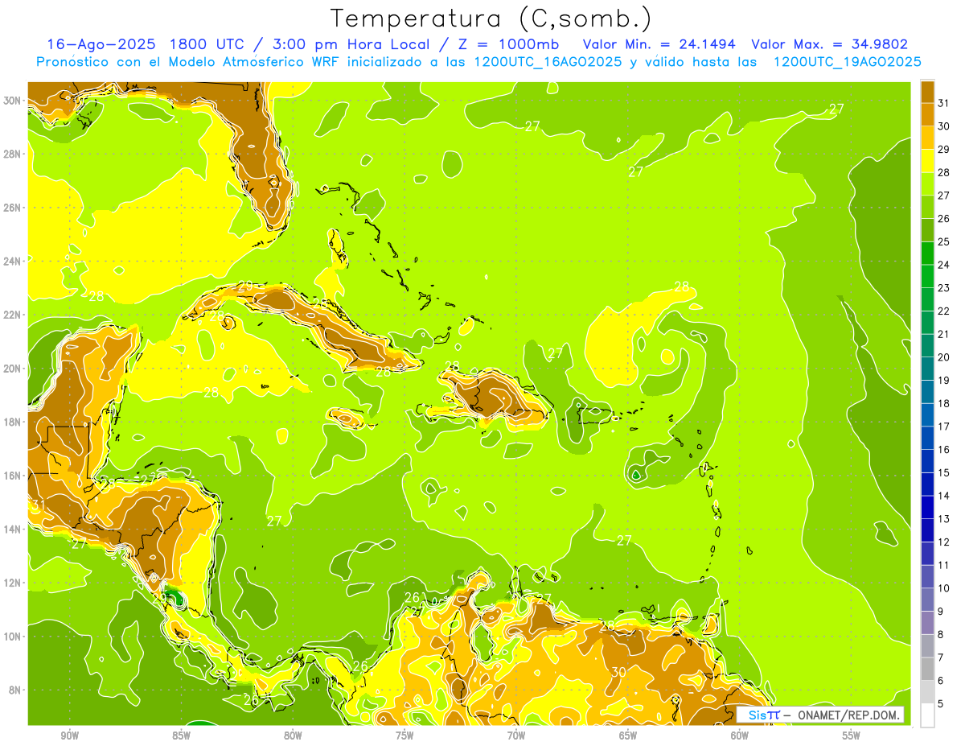Click the '24N' latitude axis label
Screen dimensions: 965x746
(12, 262)
